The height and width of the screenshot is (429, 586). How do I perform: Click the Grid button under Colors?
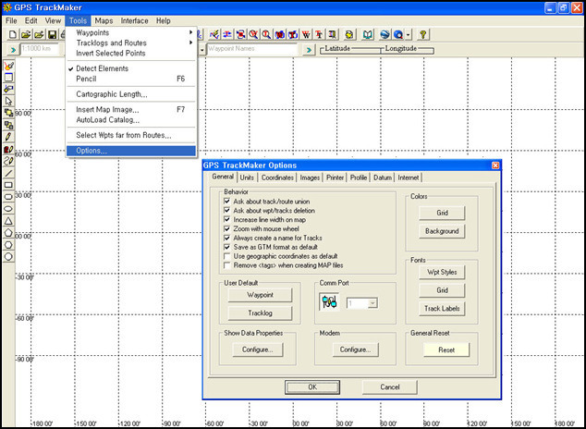[x=442, y=213]
